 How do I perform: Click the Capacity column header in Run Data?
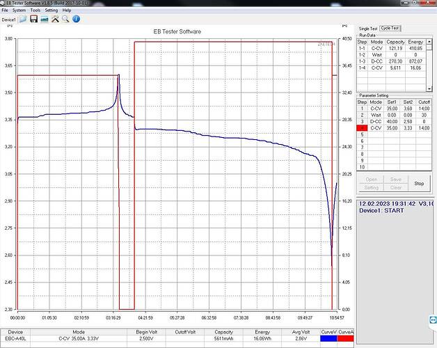tap(395, 42)
